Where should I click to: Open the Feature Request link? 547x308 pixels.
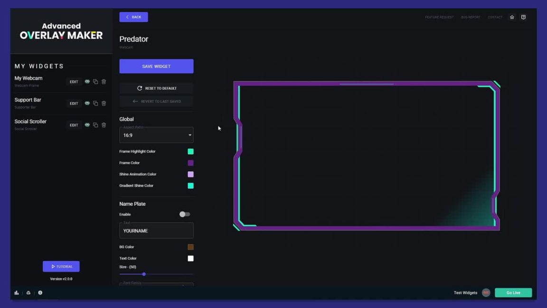tap(439, 17)
